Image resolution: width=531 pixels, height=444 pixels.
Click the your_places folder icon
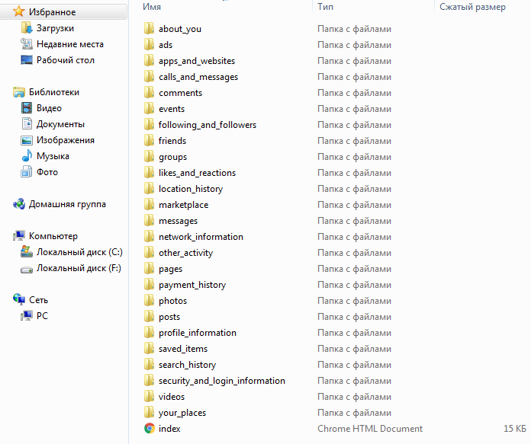(149, 412)
